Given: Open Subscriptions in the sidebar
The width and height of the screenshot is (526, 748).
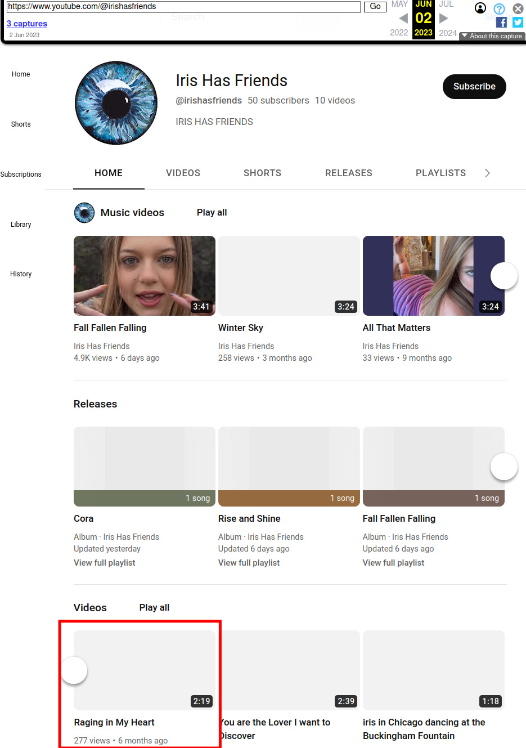Looking at the screenshot, I should [21, 174].
